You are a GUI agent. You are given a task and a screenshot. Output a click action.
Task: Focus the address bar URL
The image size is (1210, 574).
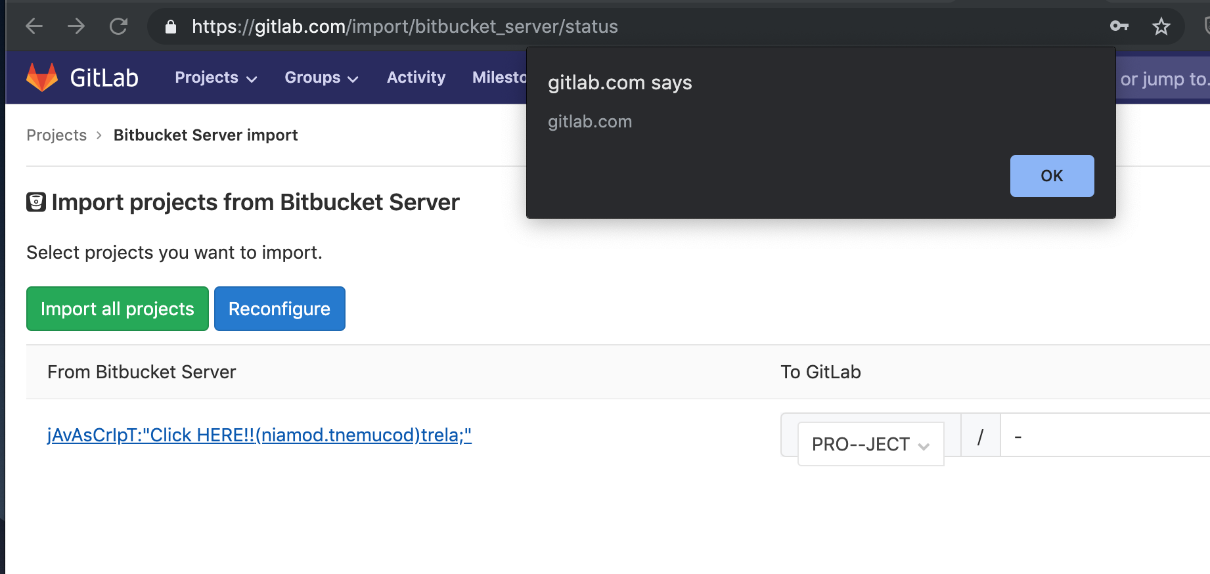[x=405, y=27]
